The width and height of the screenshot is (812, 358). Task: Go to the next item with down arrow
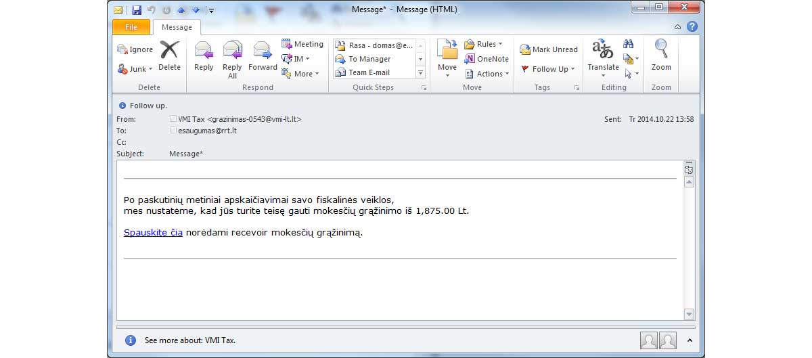(x=196, y=10)
